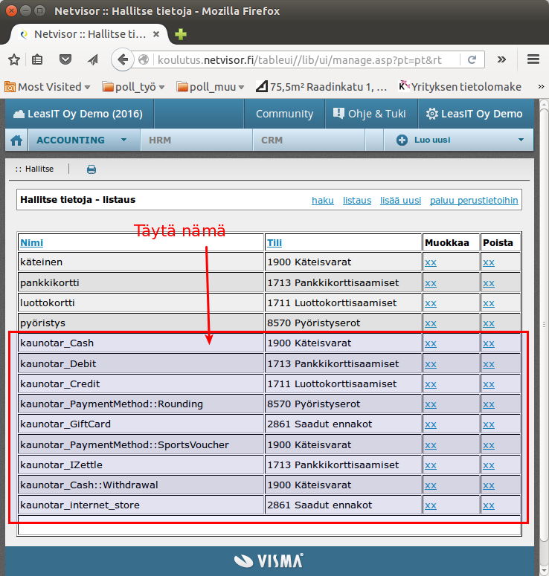Open the Pocket icon in Firefox toolbar
549x576 pixels.
click(x=65, y=60)
